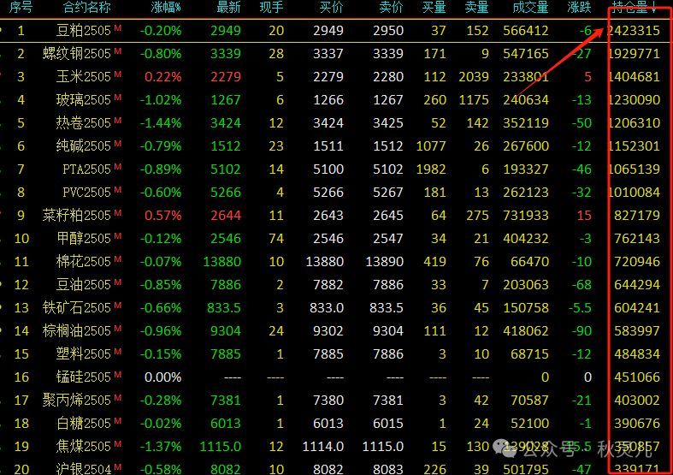
Task: Click the M marker beside 豆粕2505
Action: 118,28
